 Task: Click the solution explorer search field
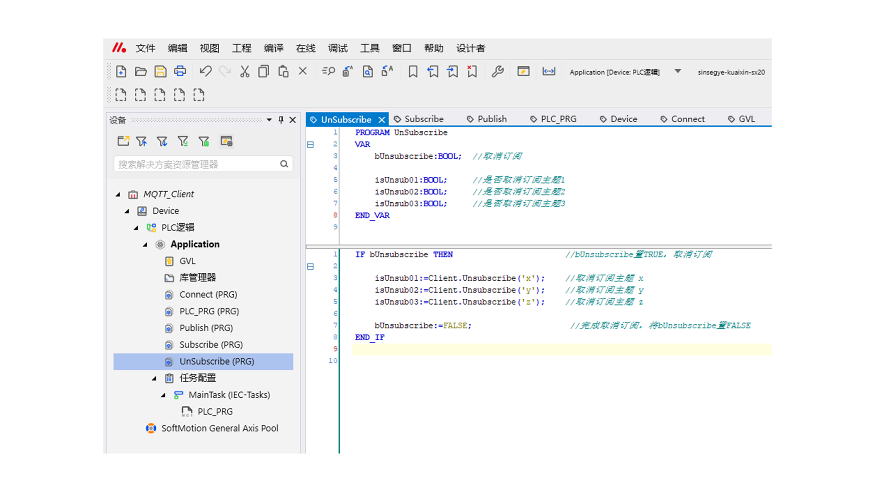[x=203, y=164]
